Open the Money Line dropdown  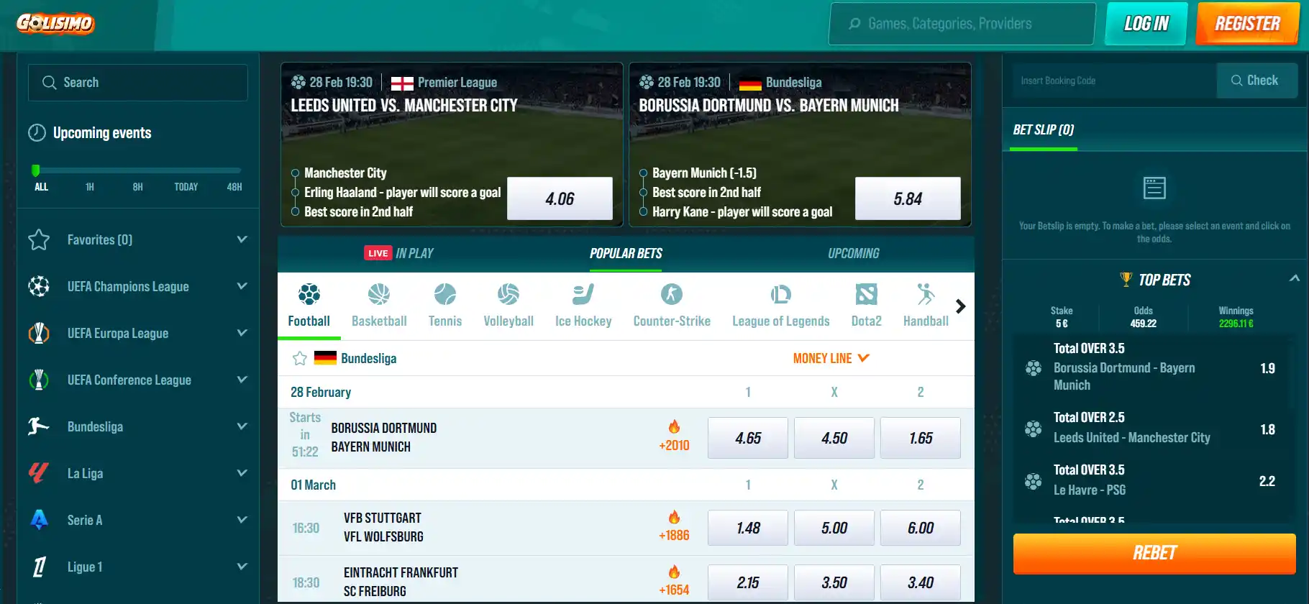pyautogui.click(x=831, y=358)
